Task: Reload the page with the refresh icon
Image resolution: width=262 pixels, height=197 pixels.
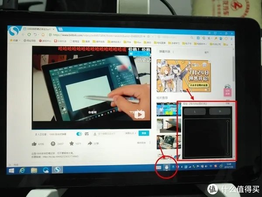Action: point(29,35)
